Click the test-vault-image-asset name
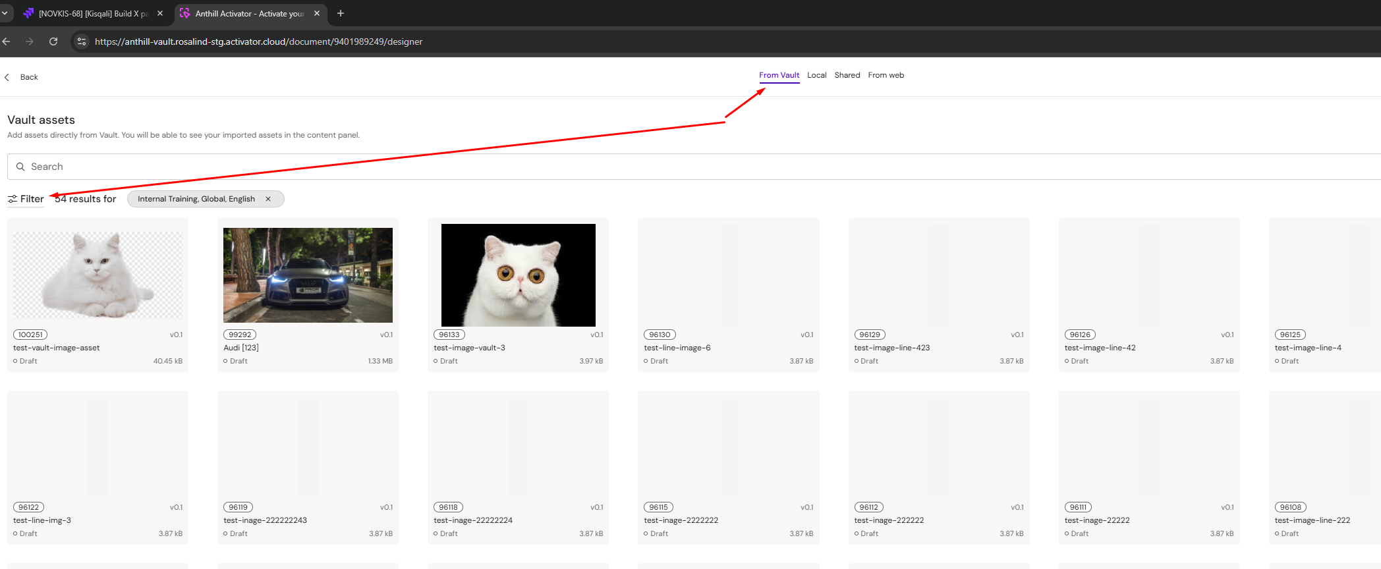 click(x=57, y=348)
